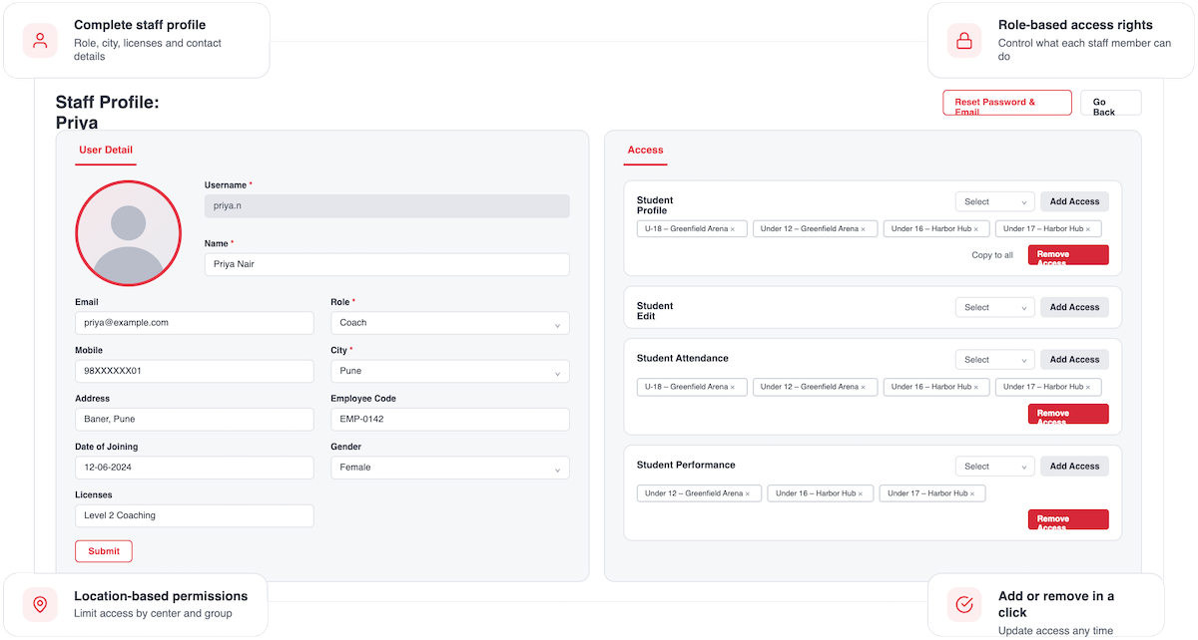The image size is (1198, 640).
Task: Click the Username field containing priya.n
Action: click(387, 206)
